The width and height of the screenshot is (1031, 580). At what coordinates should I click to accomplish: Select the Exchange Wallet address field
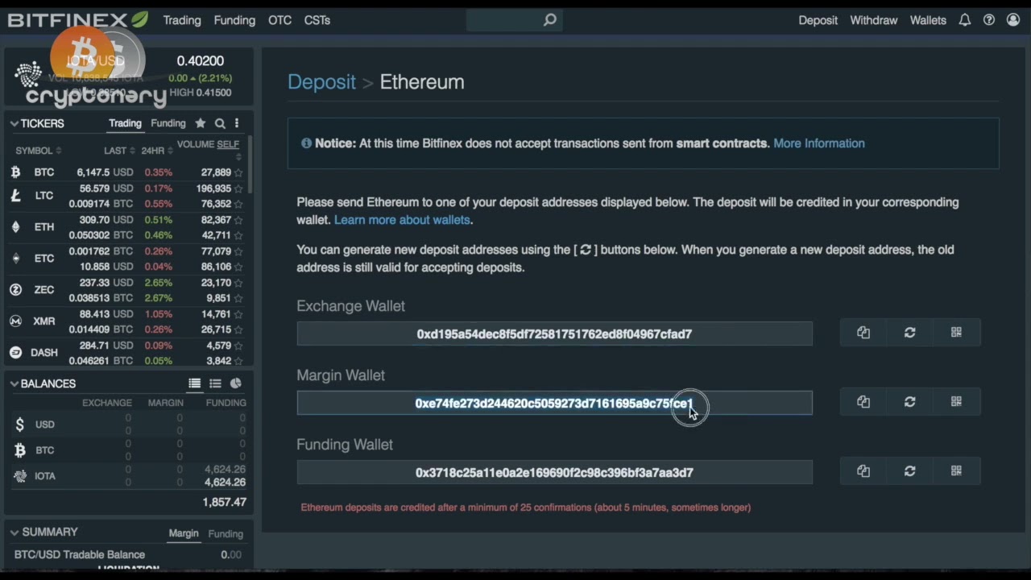554,333
